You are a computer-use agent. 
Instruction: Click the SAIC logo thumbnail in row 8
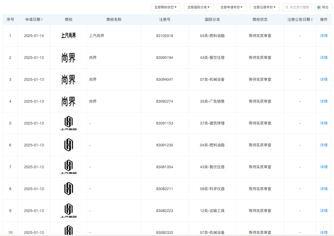point(68,189)
